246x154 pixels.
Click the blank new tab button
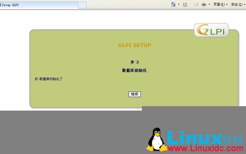(x=82, y=5)
